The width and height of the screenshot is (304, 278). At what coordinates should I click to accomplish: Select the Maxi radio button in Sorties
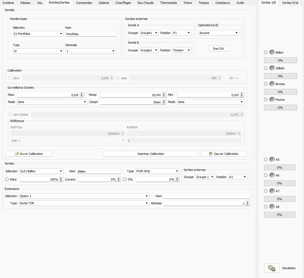point(7,179)
